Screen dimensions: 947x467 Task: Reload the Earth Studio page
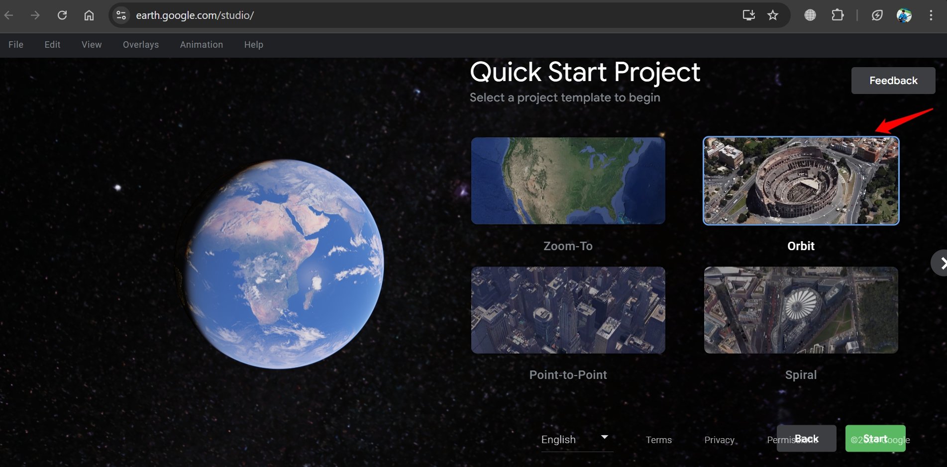(62, 15)
